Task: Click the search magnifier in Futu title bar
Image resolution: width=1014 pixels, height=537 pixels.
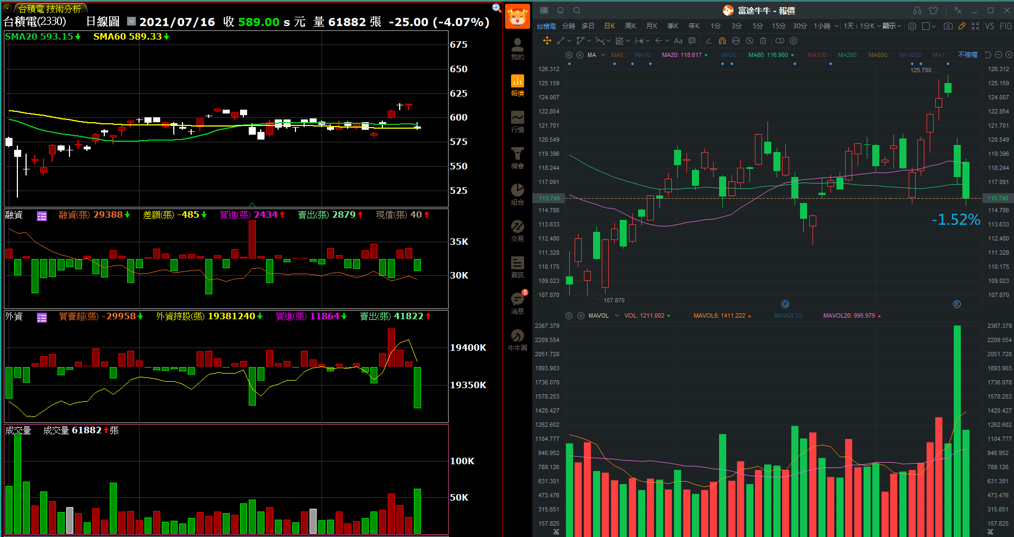Action: coord(577,10)
